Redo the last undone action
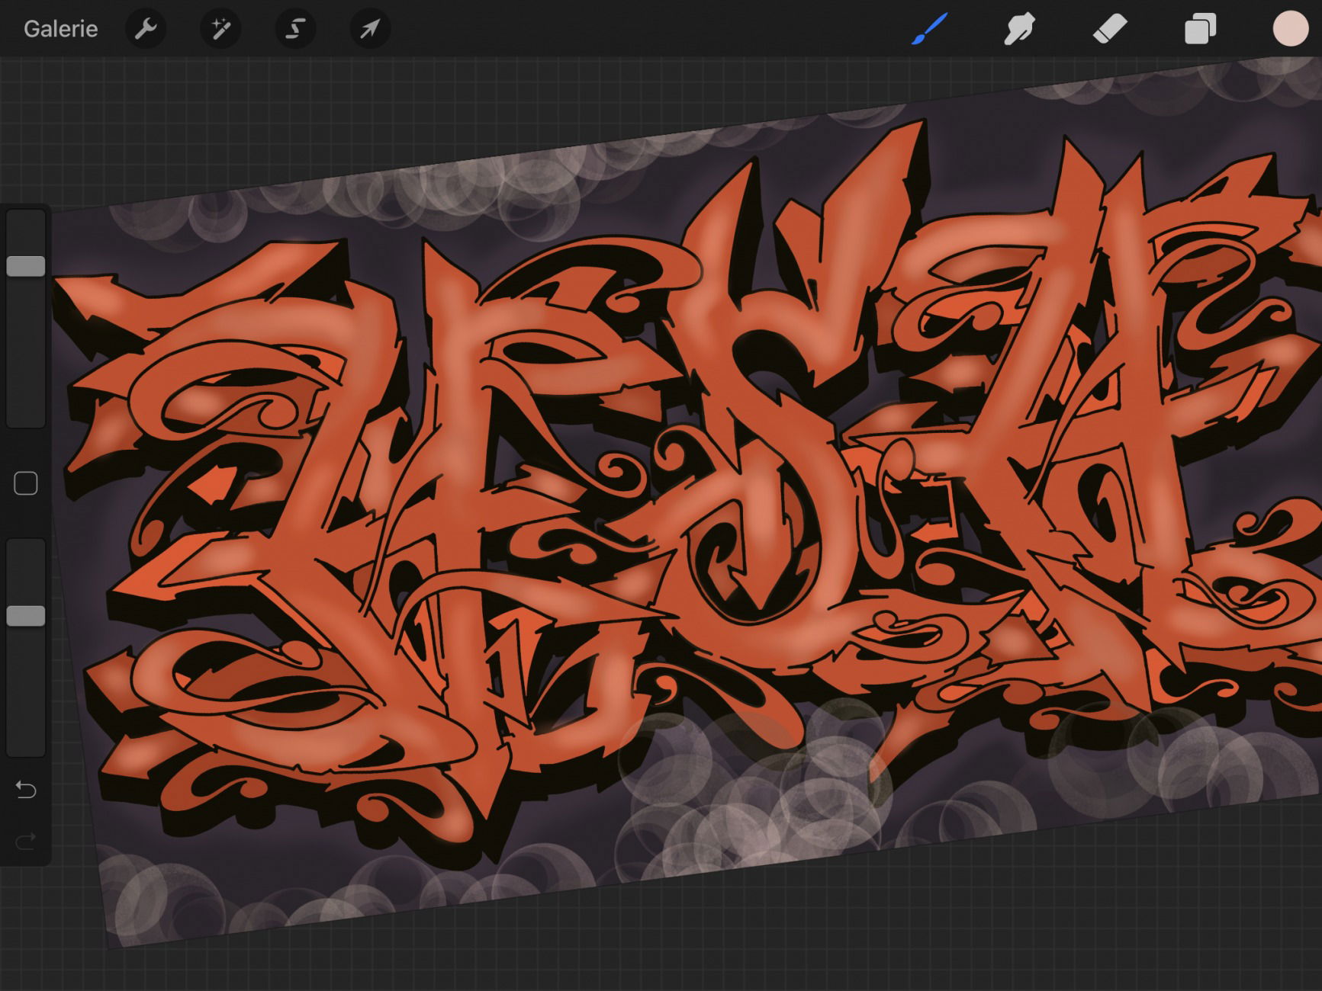This screenshot has height=991, width=1322. click(x=26, y=842)
